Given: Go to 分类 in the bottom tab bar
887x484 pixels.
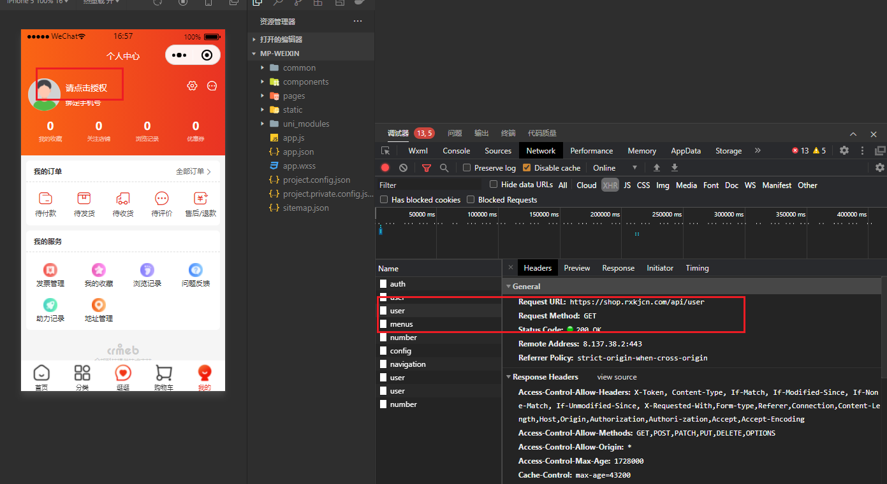Looking at the screenshot, I should pyautogui.click(x=82, y=378).
